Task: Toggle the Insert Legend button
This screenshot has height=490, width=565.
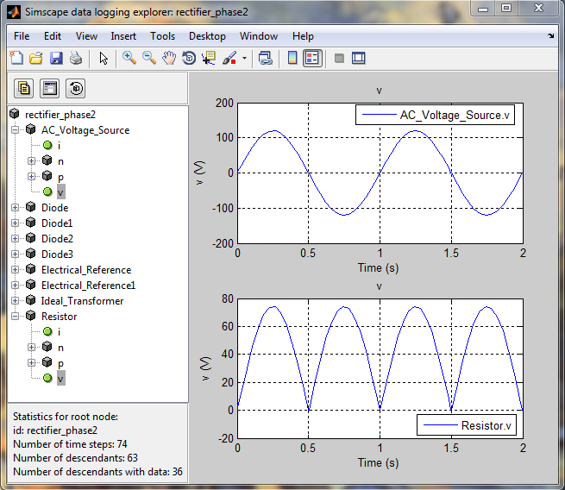Action: point(312,58)
